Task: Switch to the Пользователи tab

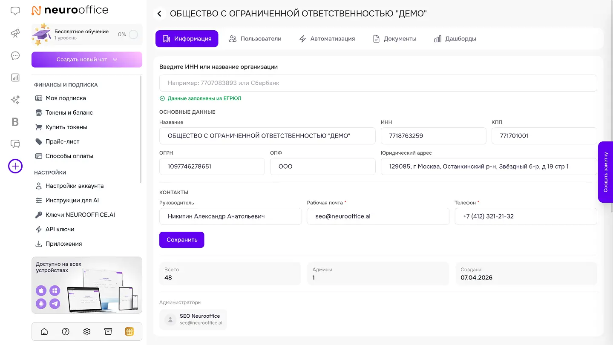Action: point(255,39)
